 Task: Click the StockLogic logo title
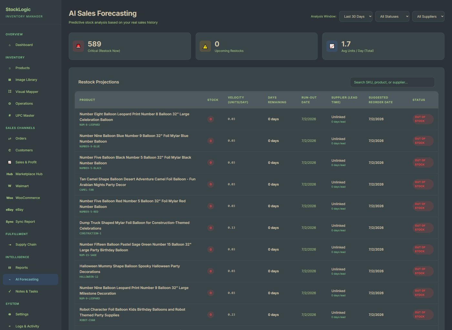tap(18, 9)
